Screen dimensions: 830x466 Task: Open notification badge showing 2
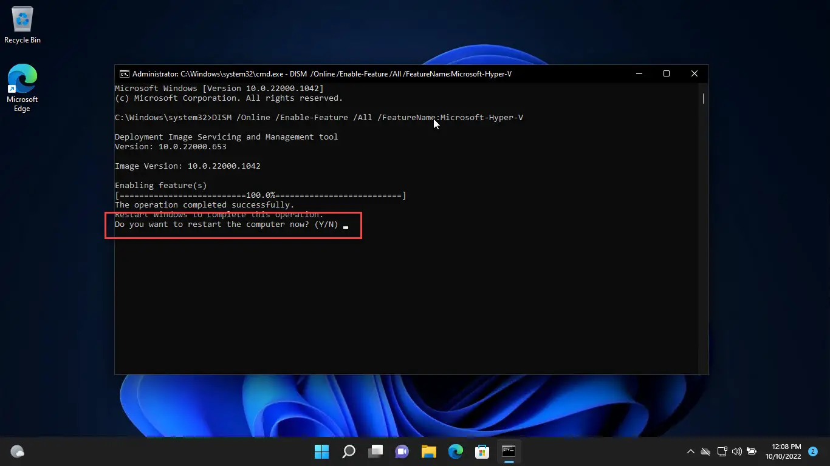point(813,451)
